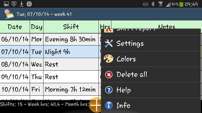Tap the blue Info icon

pyautogui.click(x=109, y=105)
